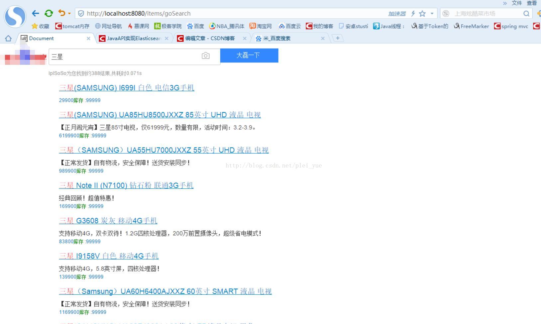This screenshot has width=541, height=324.
Task: Open the tomcat内存 bookmark
Action: [72, 26]
